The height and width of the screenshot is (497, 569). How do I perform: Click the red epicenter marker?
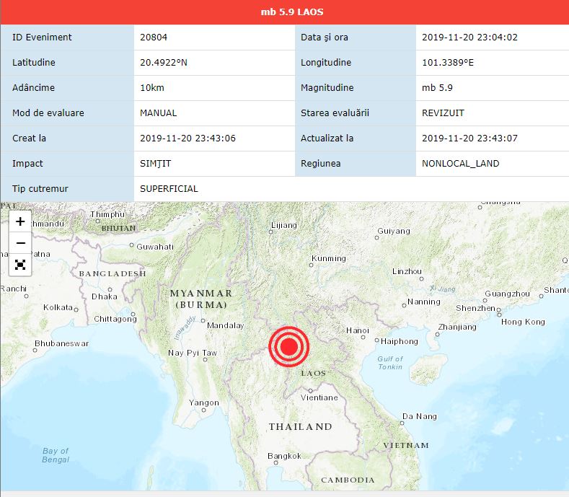click(288, 347)
